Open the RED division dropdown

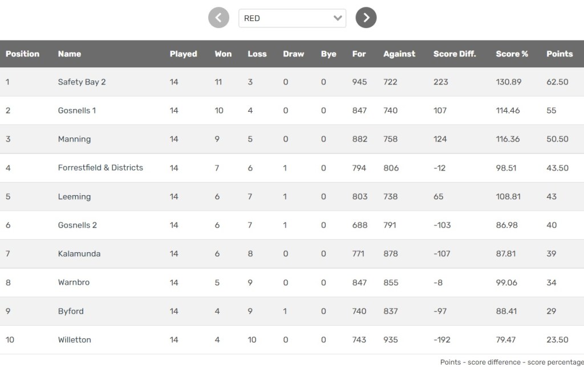pyautogui.click(x=292, y=18)
